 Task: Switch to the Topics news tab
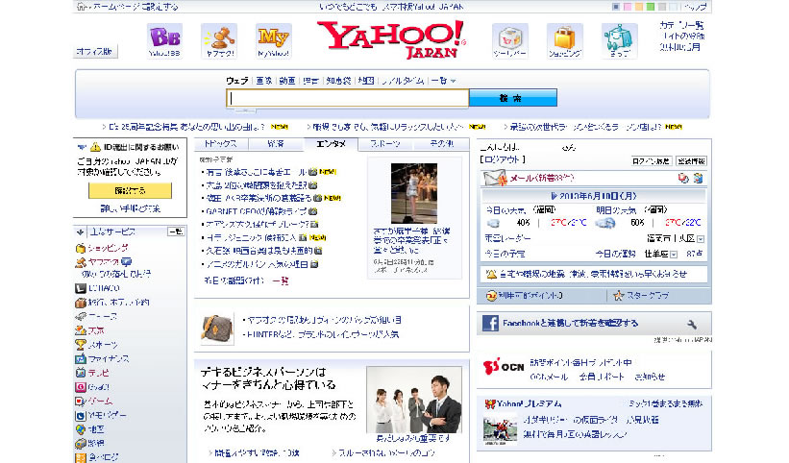point(221,144)
